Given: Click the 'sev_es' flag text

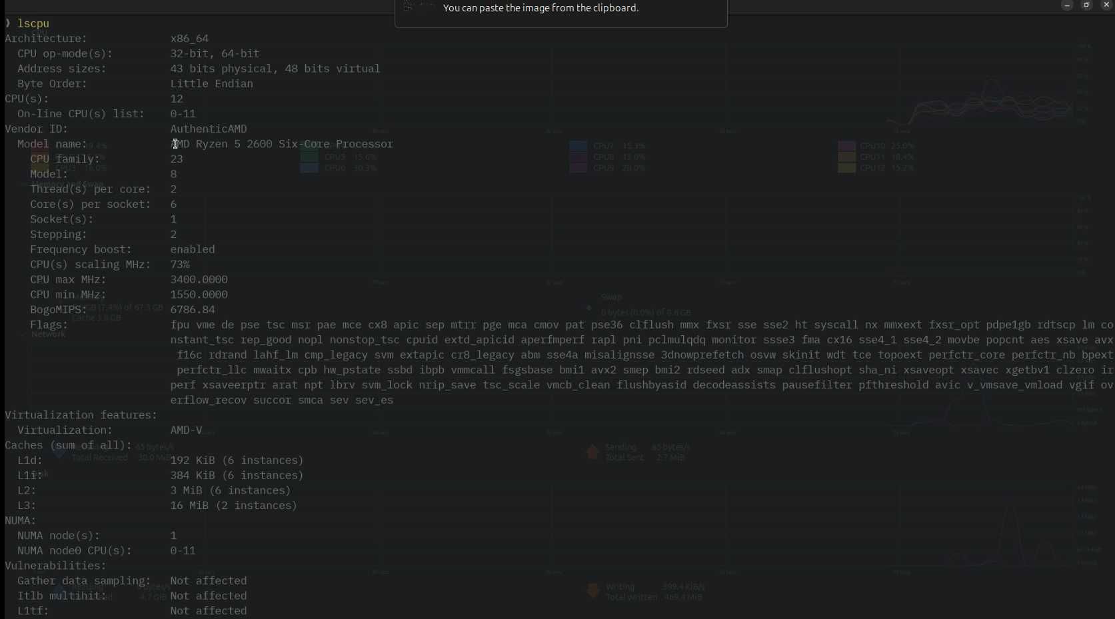Looking at the screenshot, I should (x=374, y=400).
